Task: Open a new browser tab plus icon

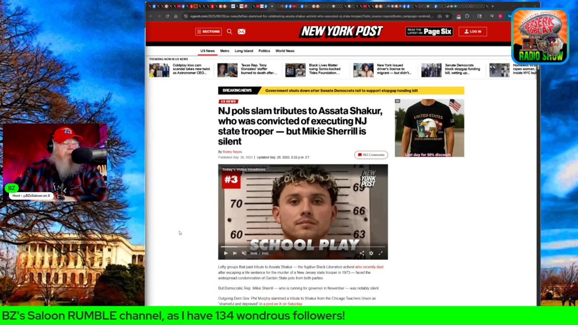Action: point(492,6)
